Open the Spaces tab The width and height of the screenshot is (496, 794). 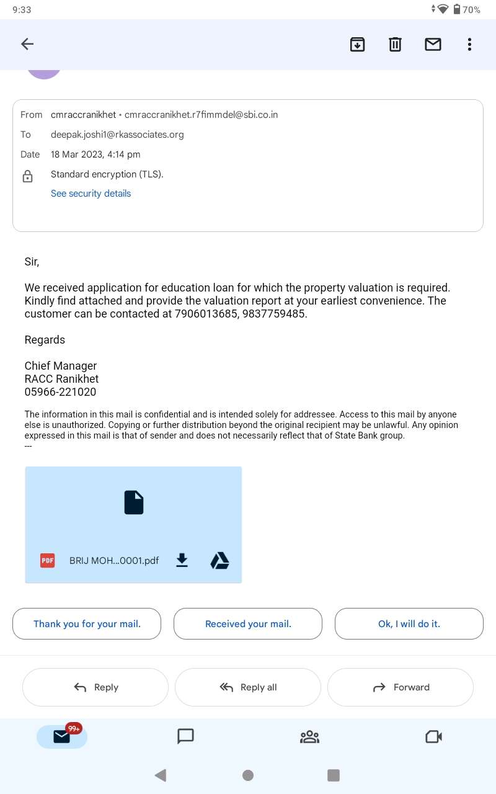tap(309, 736)
